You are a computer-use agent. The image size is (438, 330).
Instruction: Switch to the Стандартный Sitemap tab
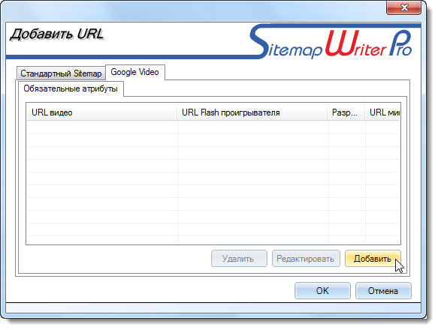(61, 73)
